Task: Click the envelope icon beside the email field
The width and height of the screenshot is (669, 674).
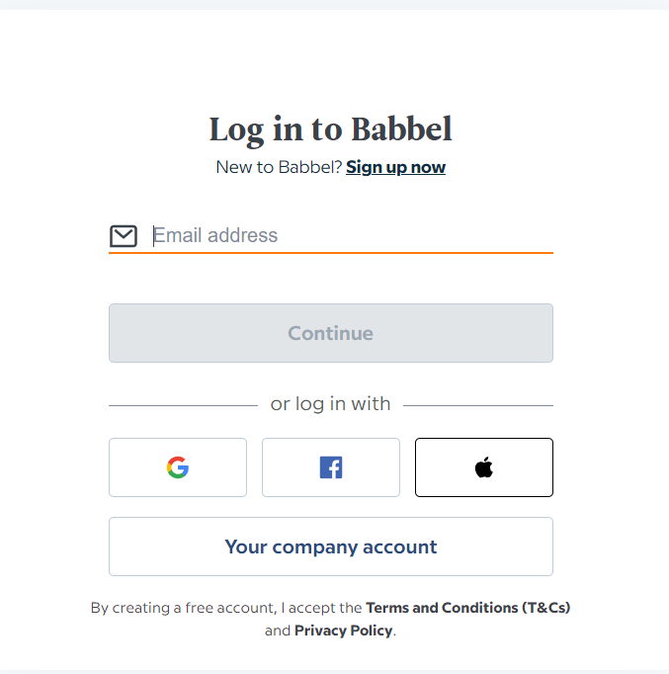Action: pos(124,235)
